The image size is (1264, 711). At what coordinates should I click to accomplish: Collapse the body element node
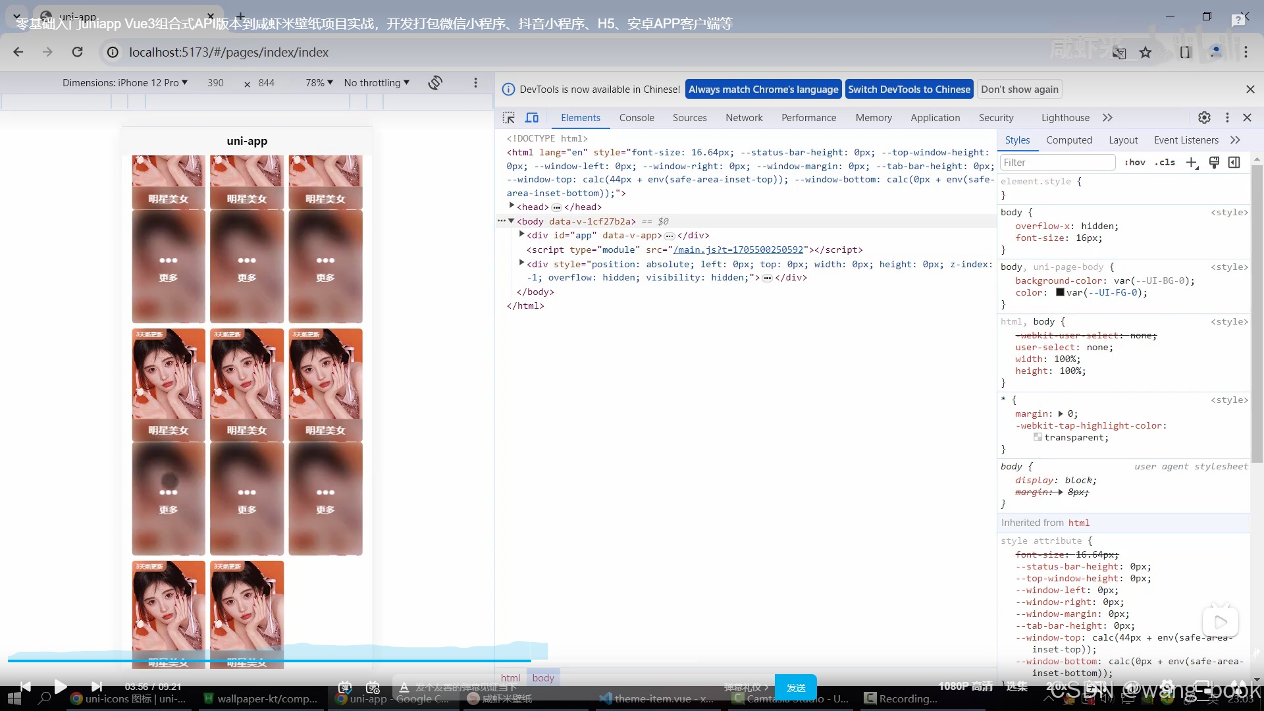pos(512,221)
